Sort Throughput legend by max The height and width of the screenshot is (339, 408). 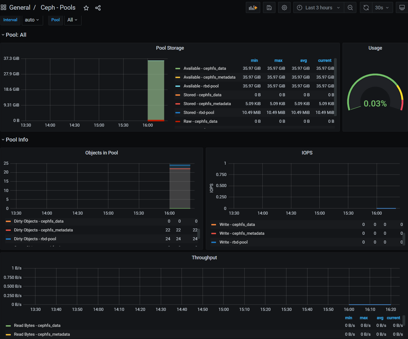click(364, 318)
